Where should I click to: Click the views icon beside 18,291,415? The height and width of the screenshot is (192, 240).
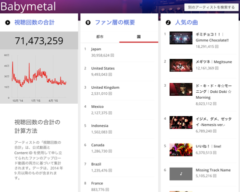tap(216, 46)
